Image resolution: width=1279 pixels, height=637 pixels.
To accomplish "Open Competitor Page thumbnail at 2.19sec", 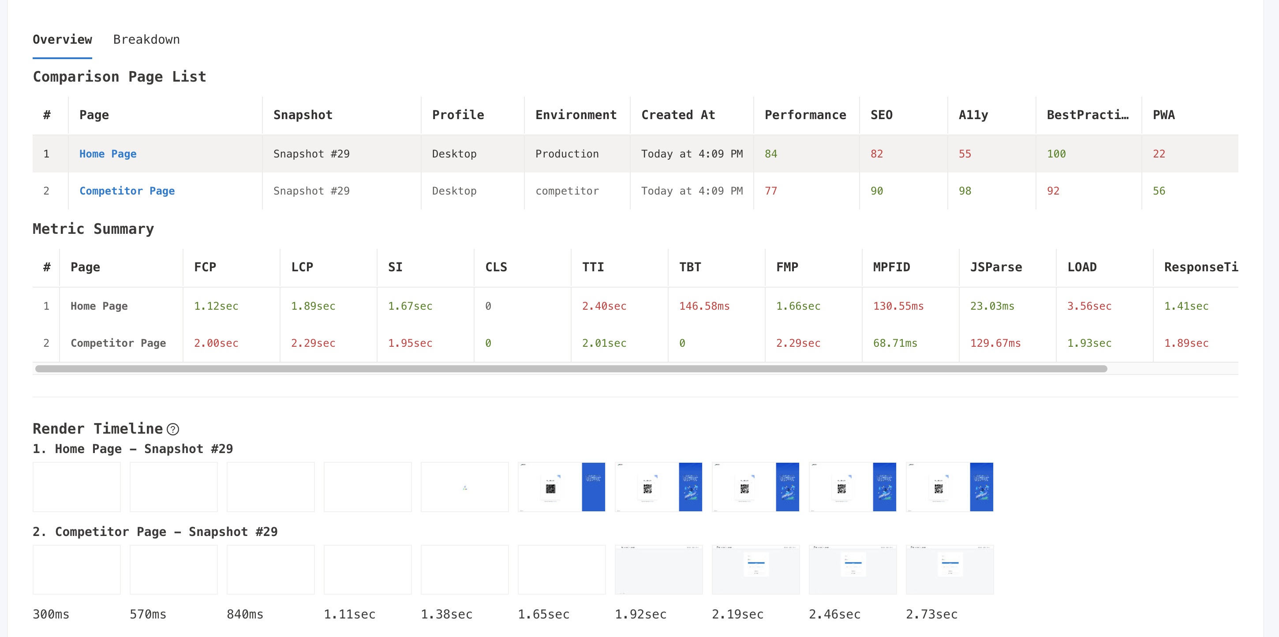I will tap(755, 570).
